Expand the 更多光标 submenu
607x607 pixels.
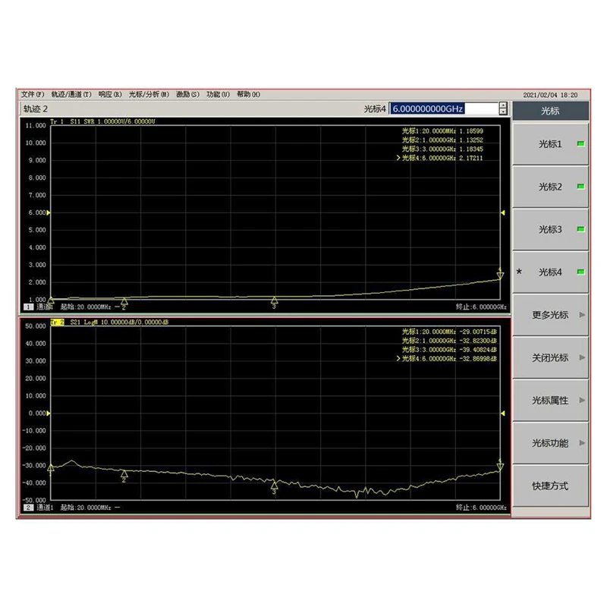click(x=550, y=314)
